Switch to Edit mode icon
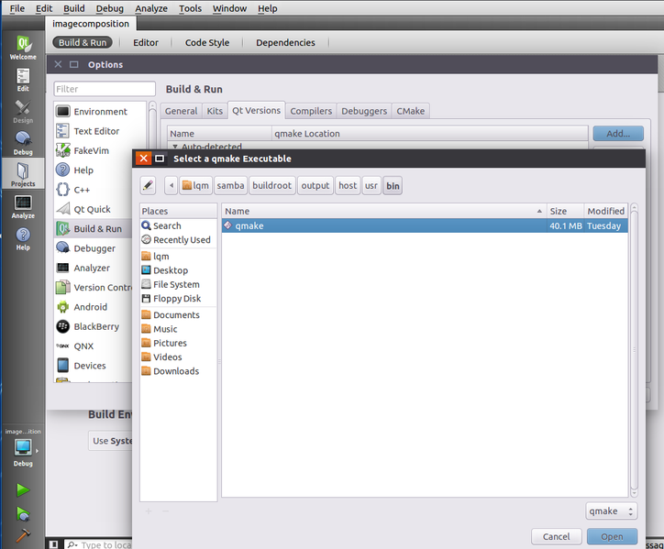 click(x=23, y=80)
